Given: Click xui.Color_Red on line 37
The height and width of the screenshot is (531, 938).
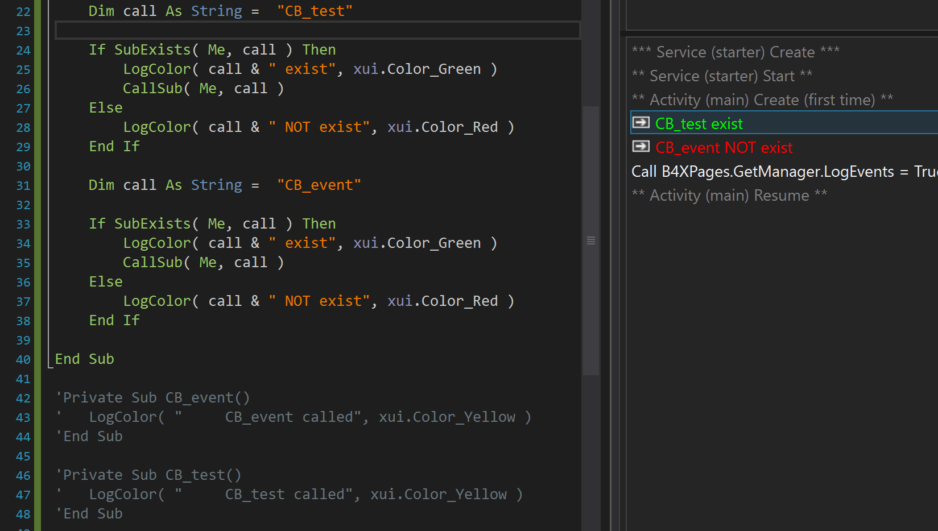Looking at the screenshot, I should [x=443, y=301].
